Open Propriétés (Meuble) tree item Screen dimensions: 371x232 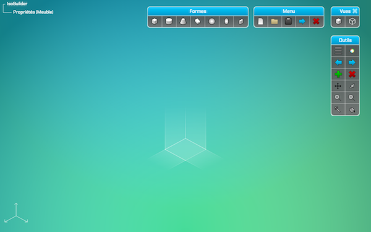(x=33, y=12)
